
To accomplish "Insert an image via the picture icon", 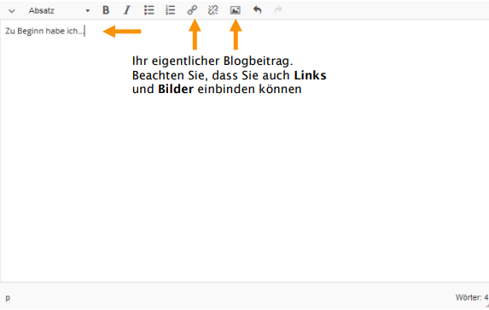I will [236, 10].
